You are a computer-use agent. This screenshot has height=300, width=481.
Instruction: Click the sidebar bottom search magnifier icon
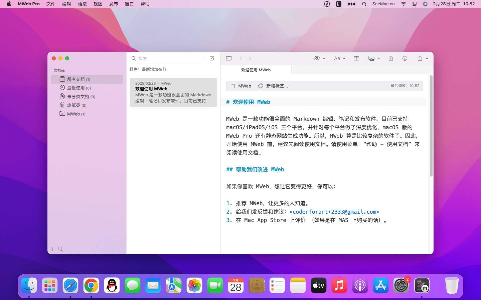pyautogui.click(x=60, y=249)
